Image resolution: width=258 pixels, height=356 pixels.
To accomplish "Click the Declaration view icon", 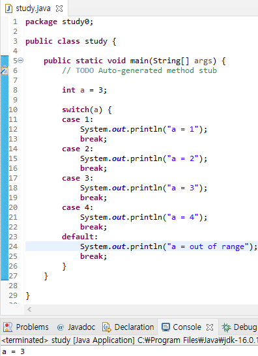I will 106,327.
